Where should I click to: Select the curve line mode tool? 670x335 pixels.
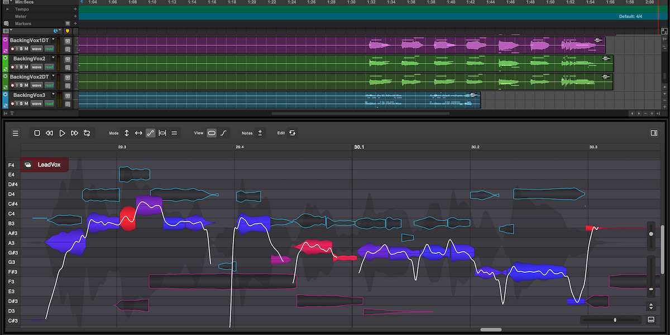(x=150, y=133)
